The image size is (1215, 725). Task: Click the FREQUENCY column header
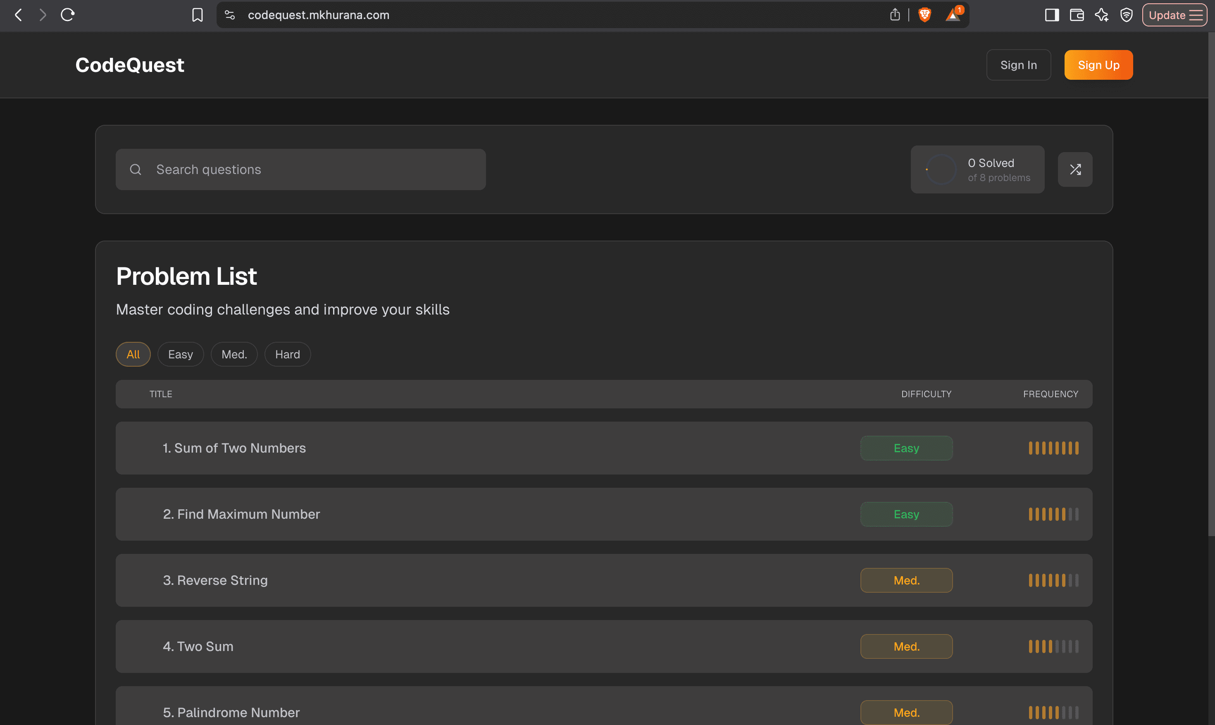1051,394
